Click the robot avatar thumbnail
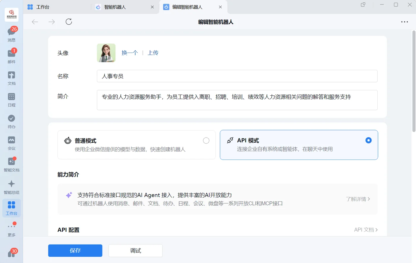This screenshot has width=416, height=263. click(x=106, y=53)
